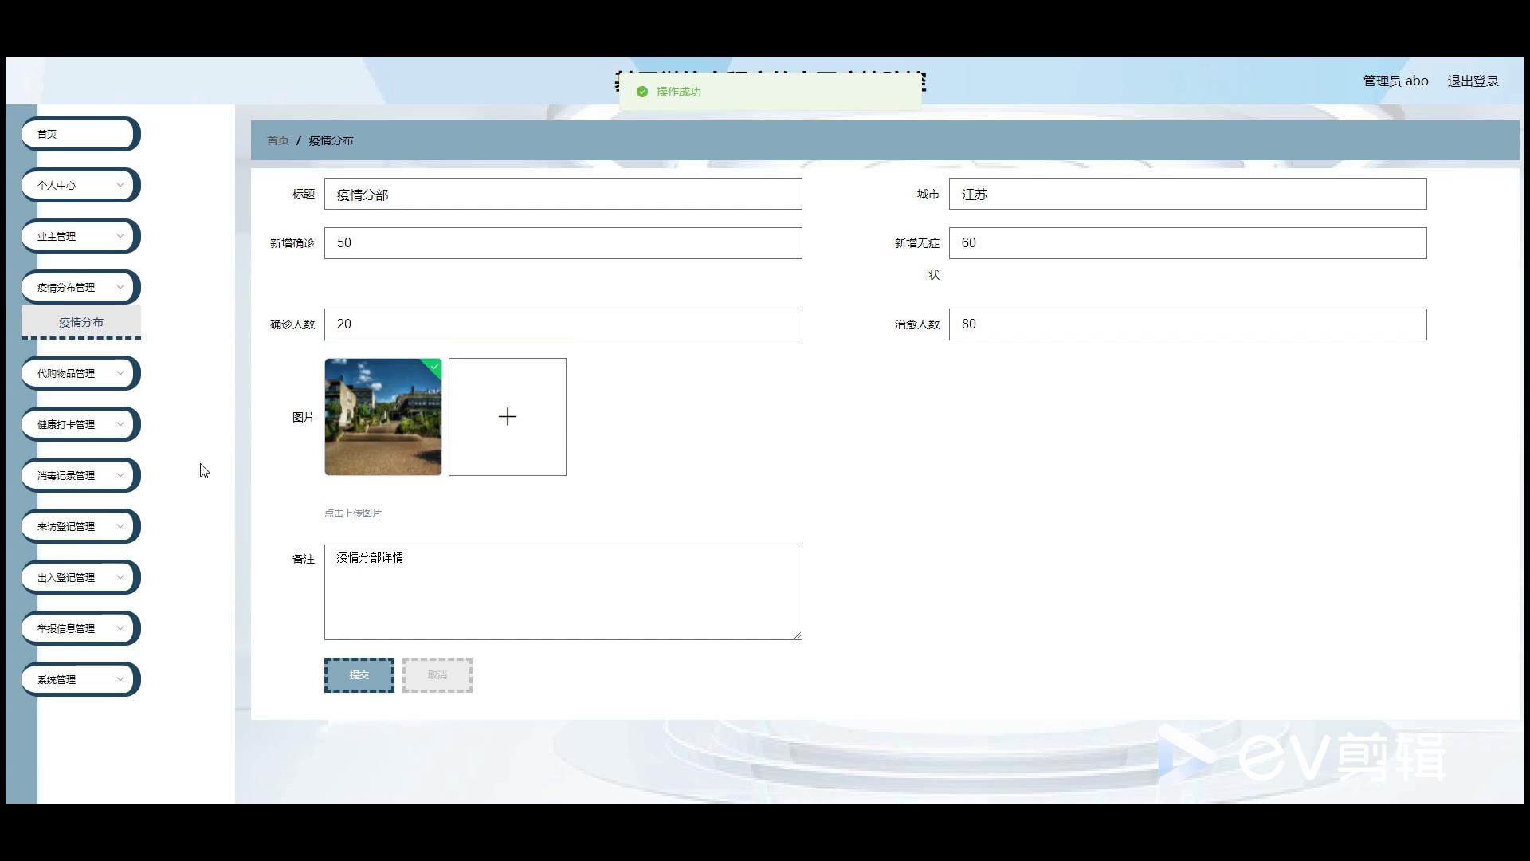Focus the 新增确诊 input field
Image resolution: width=1530 pixels, height=861 pixels.
point(563,243)
